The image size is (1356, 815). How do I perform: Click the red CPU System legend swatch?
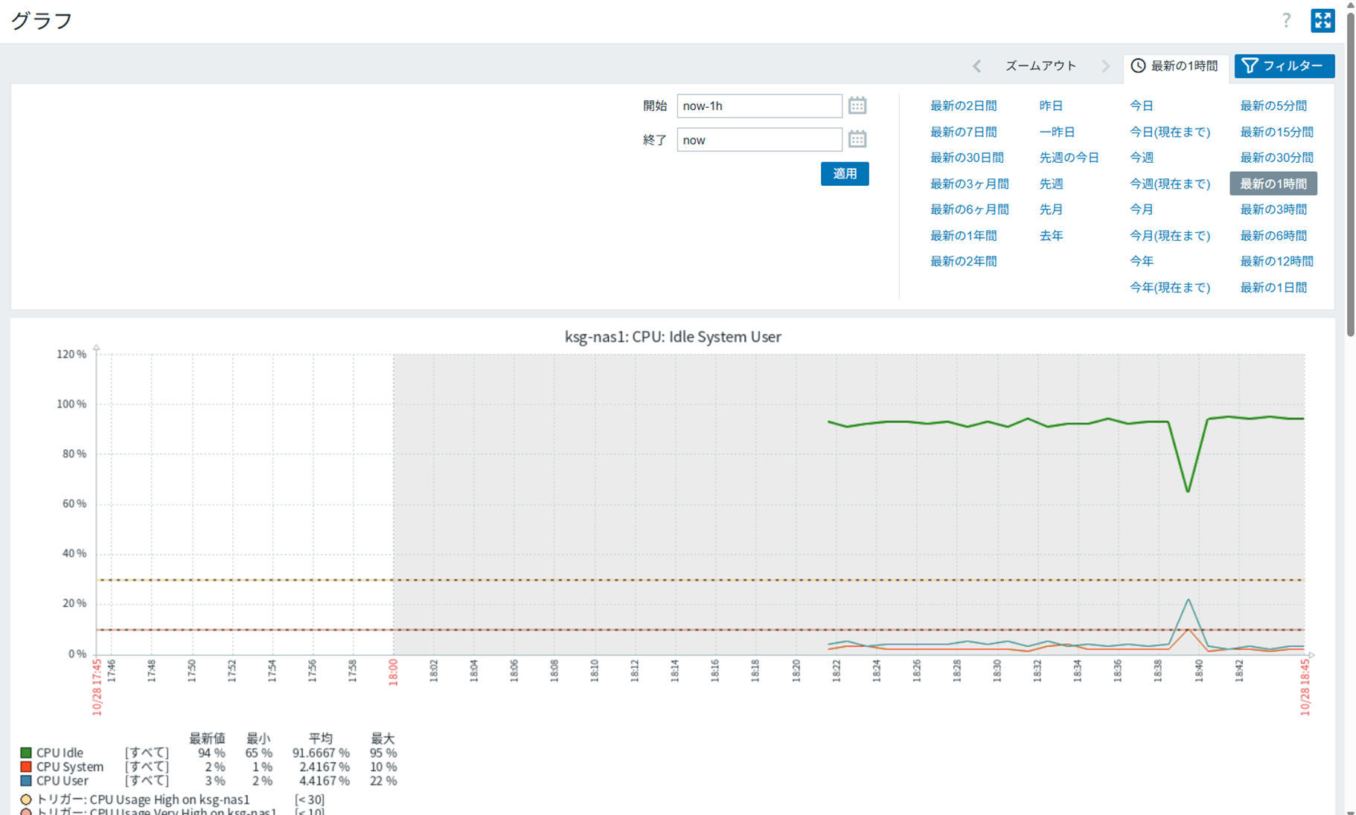[x=26, y=767]
